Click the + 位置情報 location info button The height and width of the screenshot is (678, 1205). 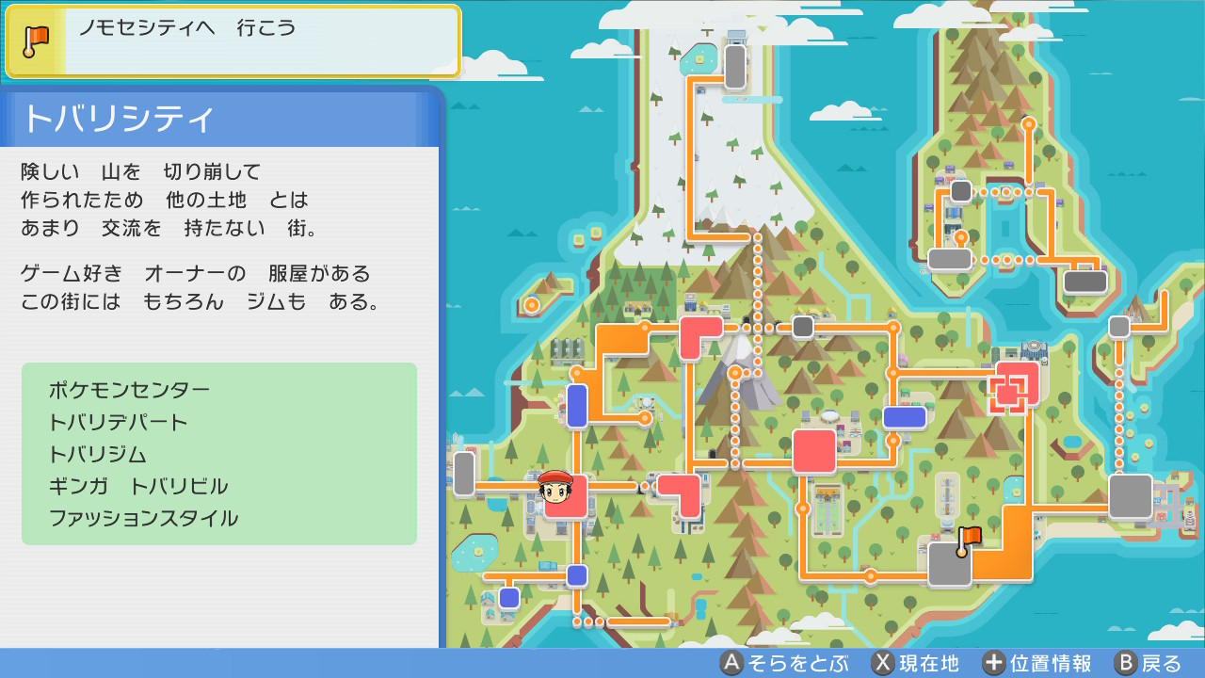point(1036,663)
